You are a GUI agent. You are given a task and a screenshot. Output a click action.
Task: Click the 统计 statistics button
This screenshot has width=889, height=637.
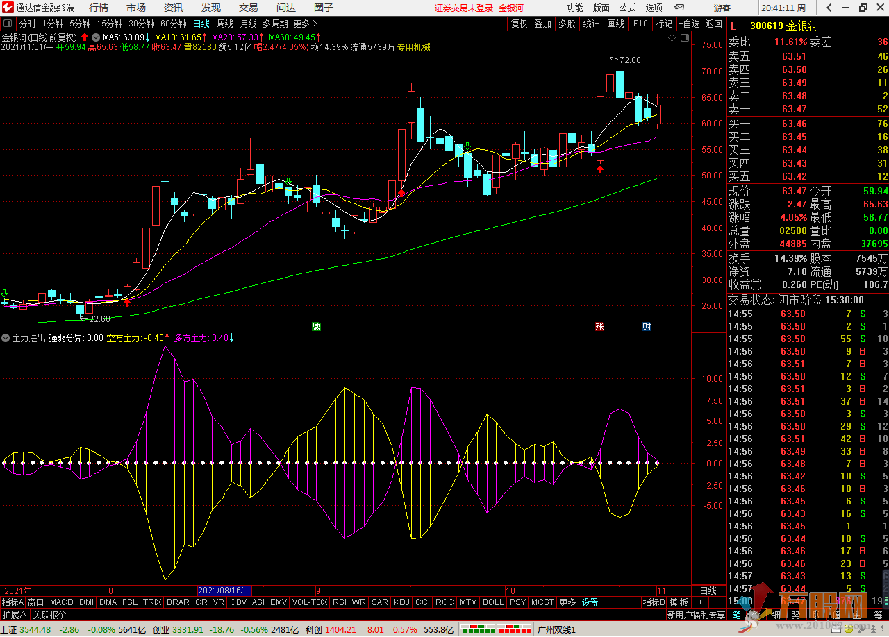[591, 24]
